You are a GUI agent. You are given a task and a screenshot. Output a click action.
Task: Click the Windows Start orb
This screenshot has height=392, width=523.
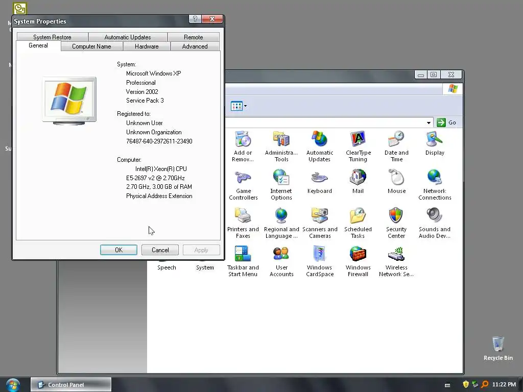click(13, 385)
